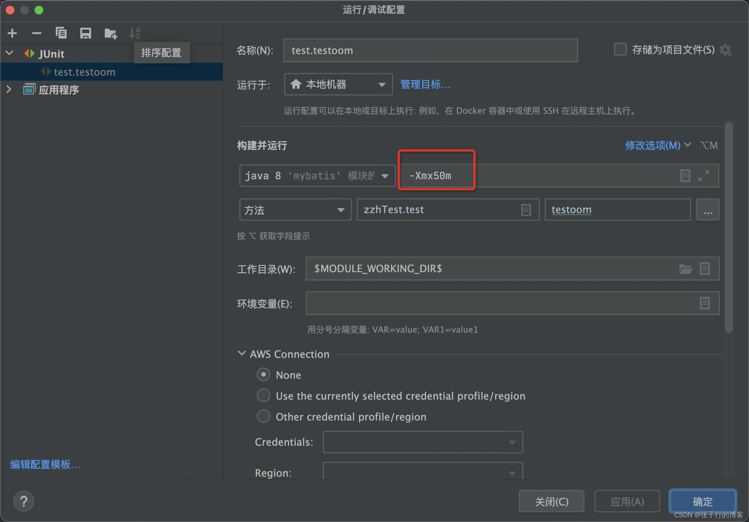Confirm with the 确定 button
The image size is (749, 522).
703,501
